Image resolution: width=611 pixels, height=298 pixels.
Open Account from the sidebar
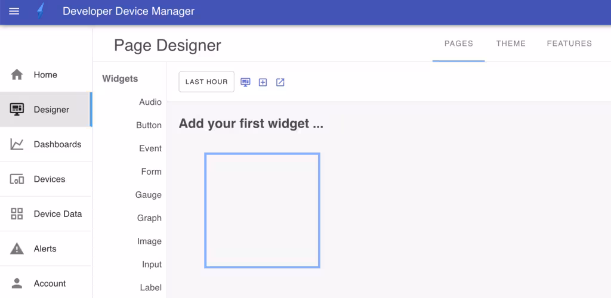coord(46,283)
